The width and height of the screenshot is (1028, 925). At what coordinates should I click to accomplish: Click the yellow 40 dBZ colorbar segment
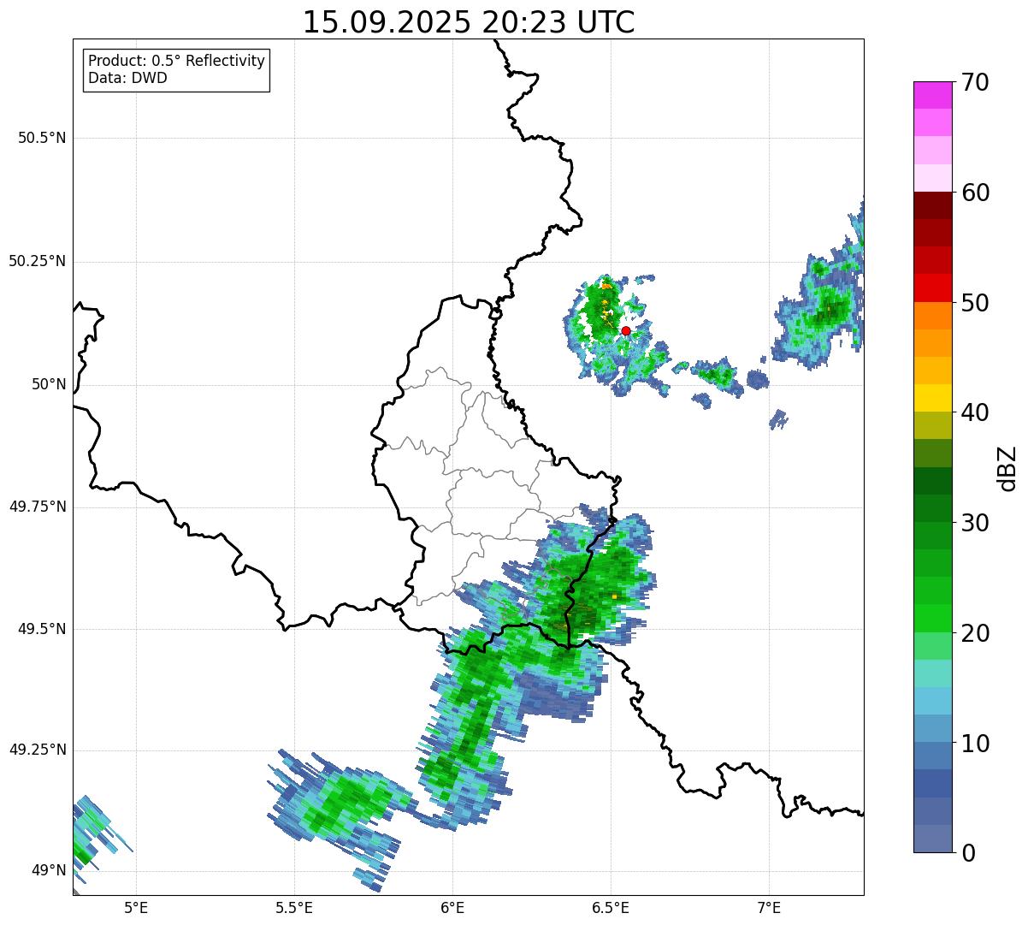pos(933,398)
